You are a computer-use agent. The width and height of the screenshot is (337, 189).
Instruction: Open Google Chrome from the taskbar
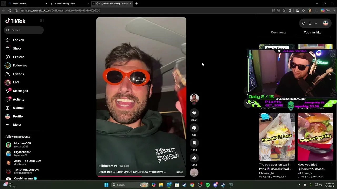pyautogui.click(x=192, y=185)
